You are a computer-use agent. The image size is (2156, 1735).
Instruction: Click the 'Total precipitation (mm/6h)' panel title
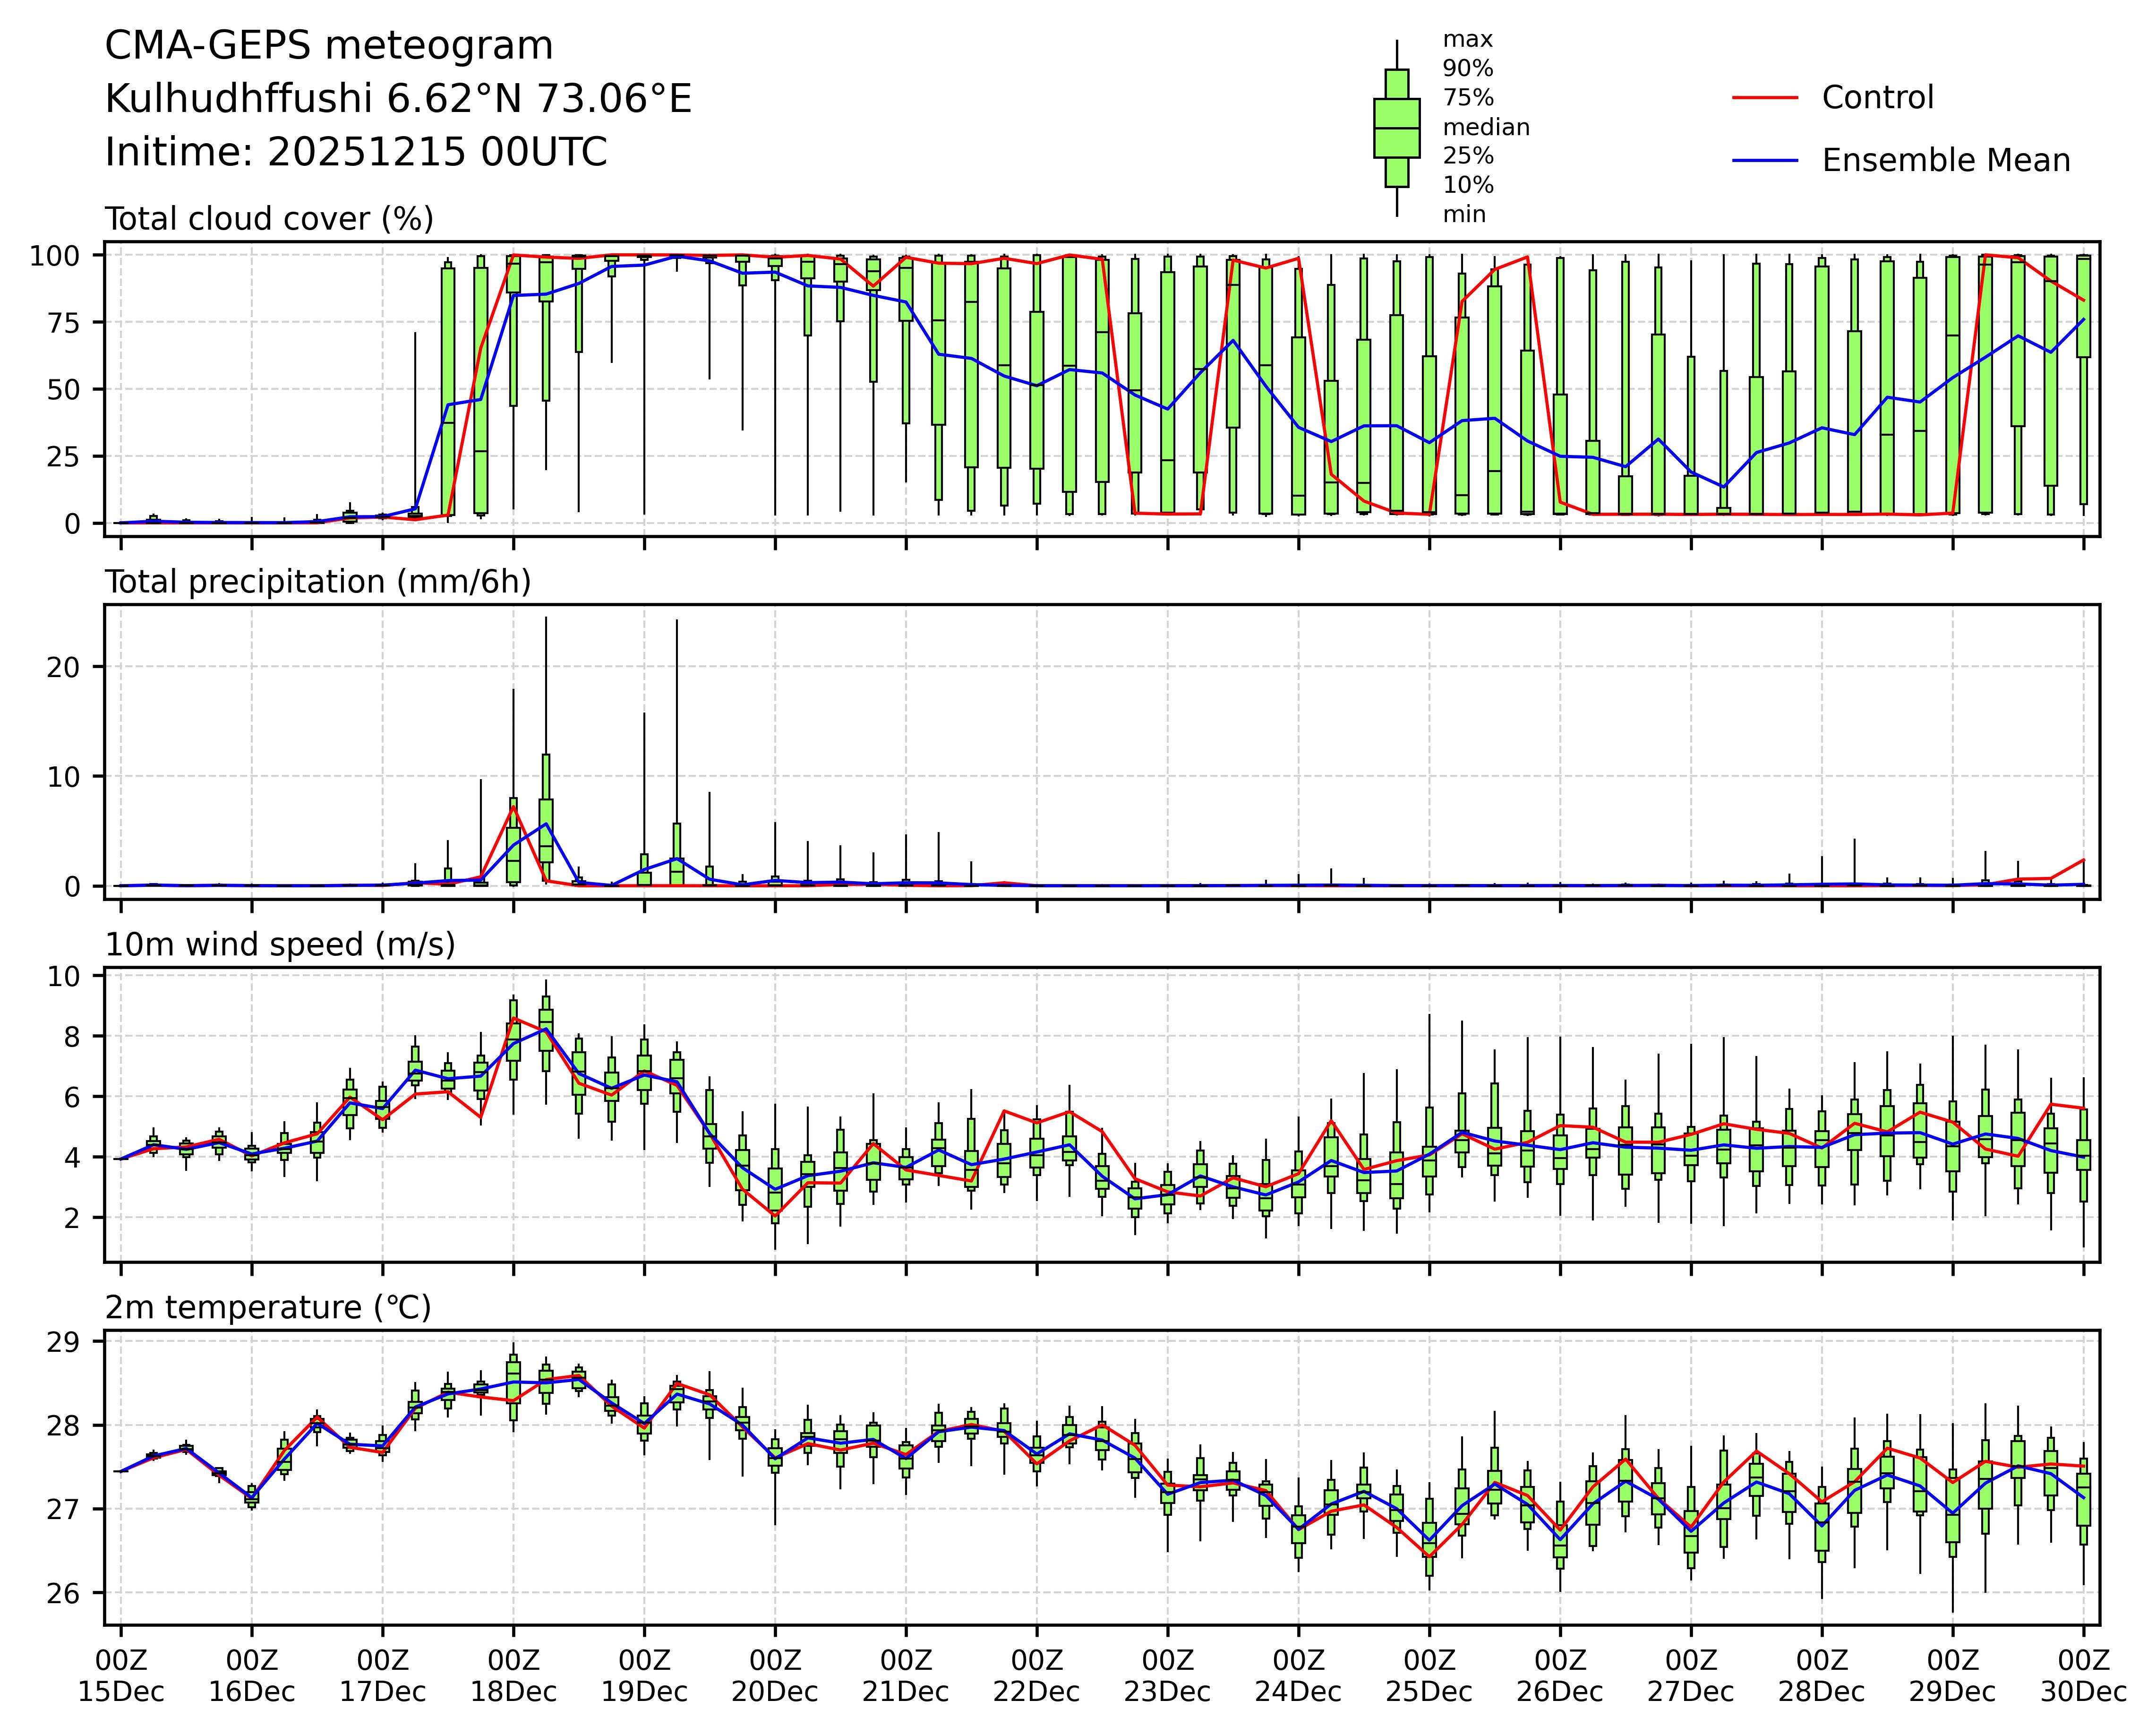pyautogui.click(x=317, y=582)
